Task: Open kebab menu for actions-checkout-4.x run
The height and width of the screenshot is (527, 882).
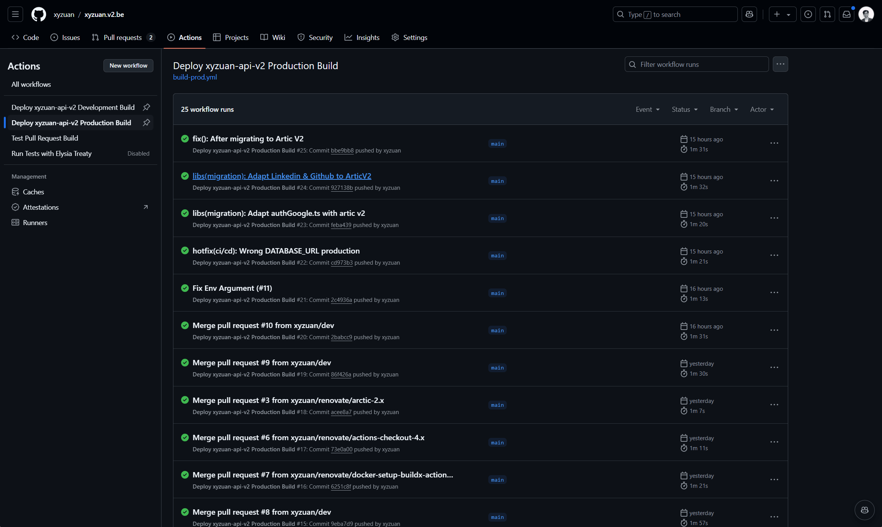Action: (x=774, y=442)
